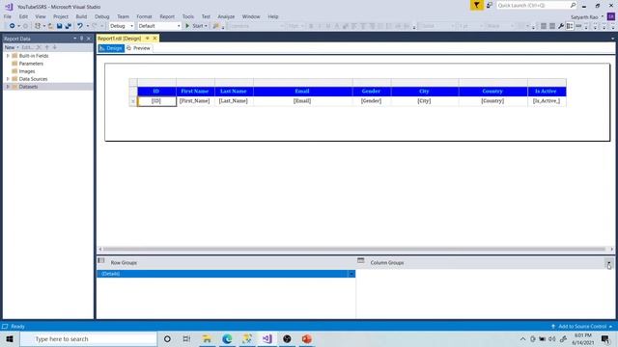Screen dimensions: 618x347
Task: Click the Save All icon
Action: tap(68, 26)
